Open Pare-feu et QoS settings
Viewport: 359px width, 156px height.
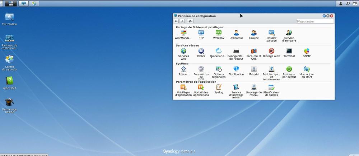254,54
